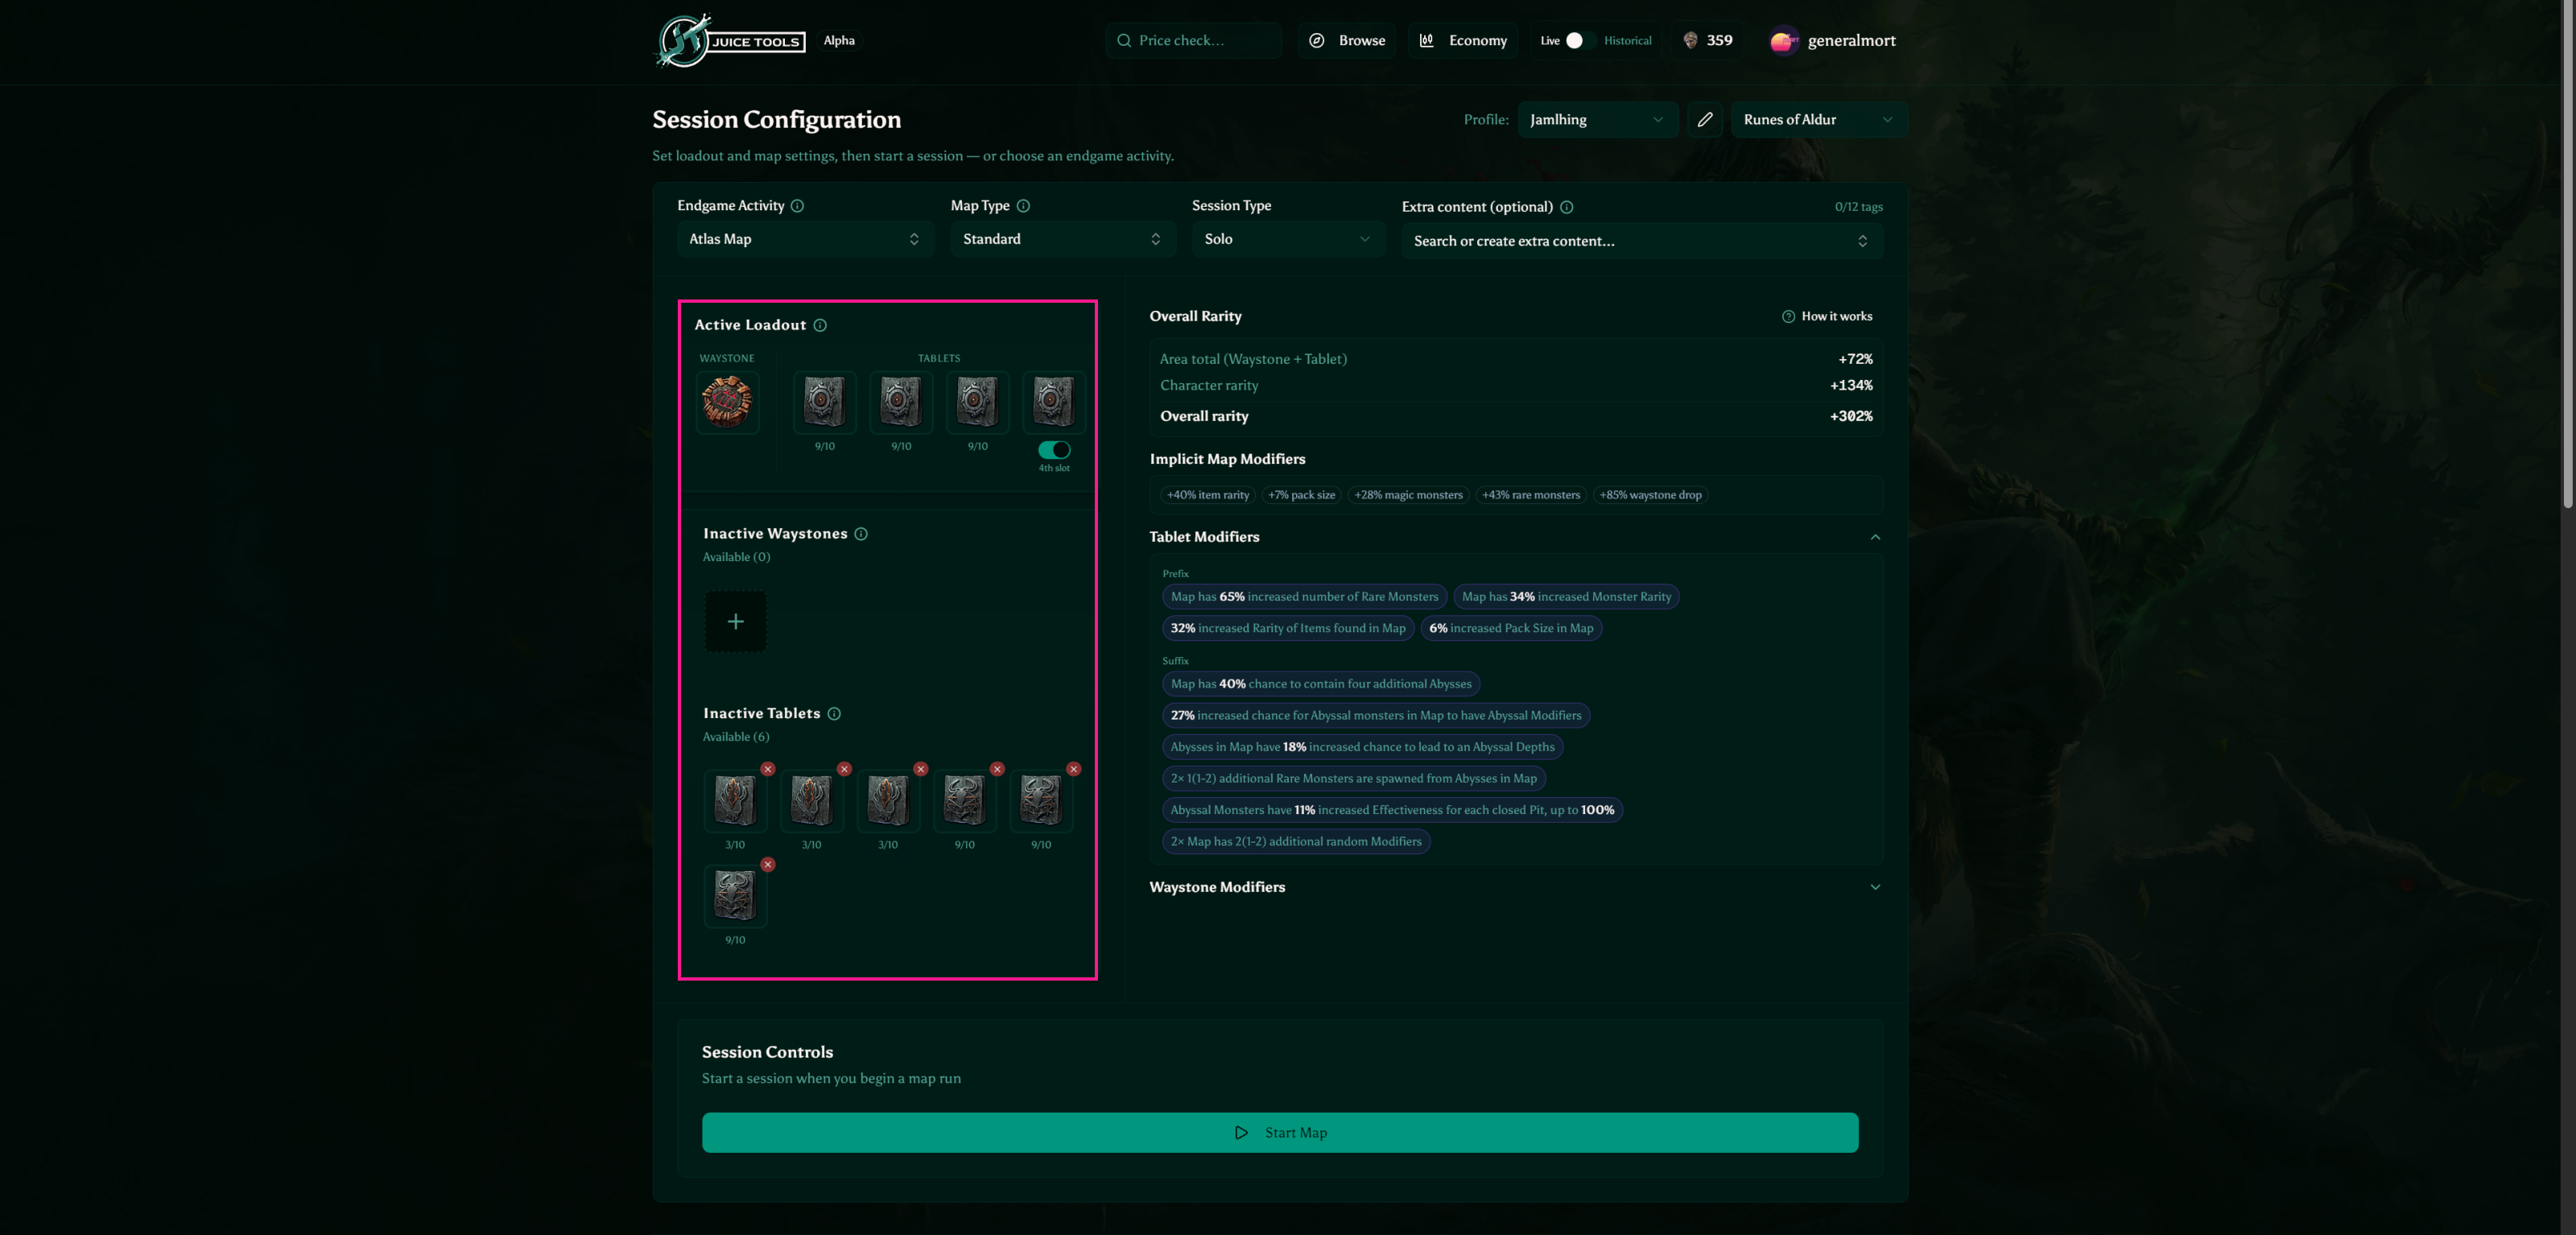Viewport: 2576px width, 1235px height.
Task: Click first inactive 3/10 tablet
Action: click(735, 800)
